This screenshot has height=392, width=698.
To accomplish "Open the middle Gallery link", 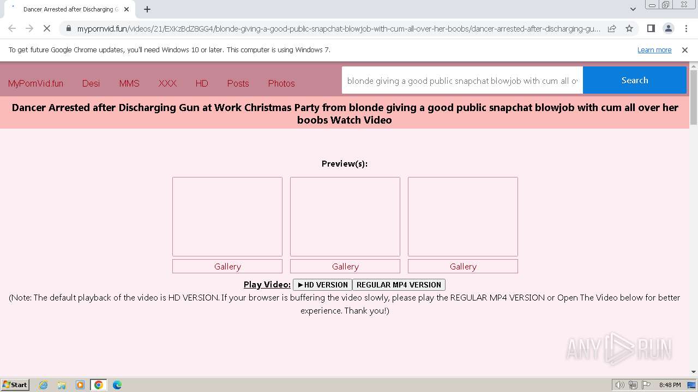I will click(345, 266).
